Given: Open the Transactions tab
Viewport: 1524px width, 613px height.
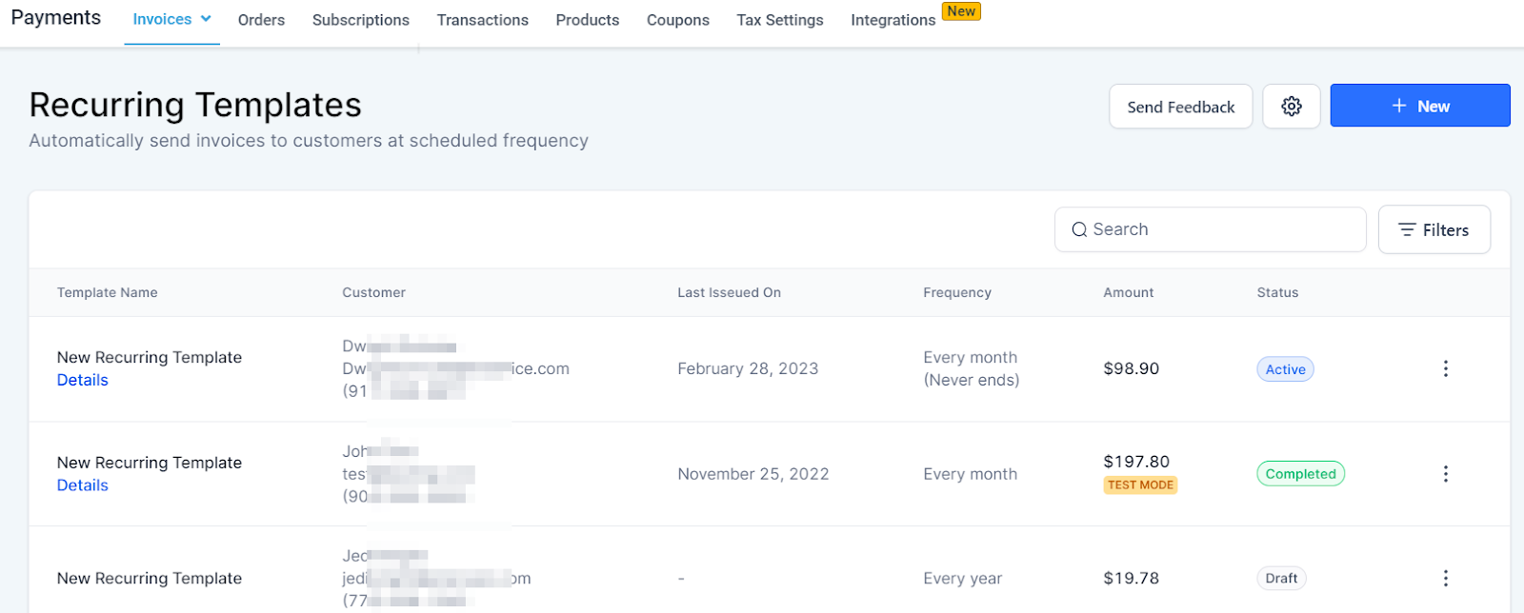Looking at the screenshot, I should coord(483,20).
